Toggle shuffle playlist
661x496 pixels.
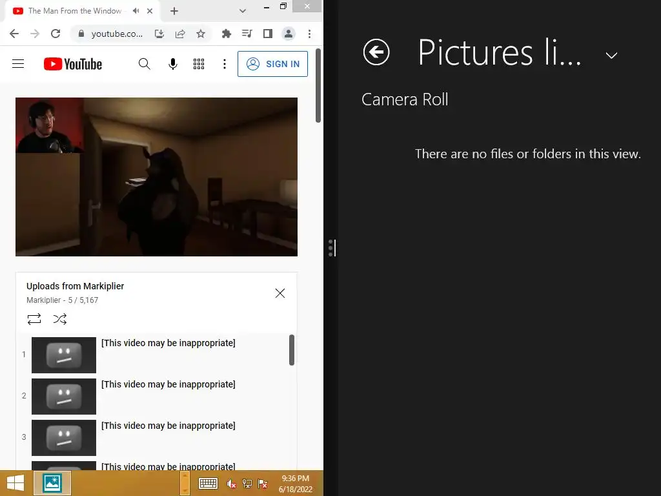(60, 319)
